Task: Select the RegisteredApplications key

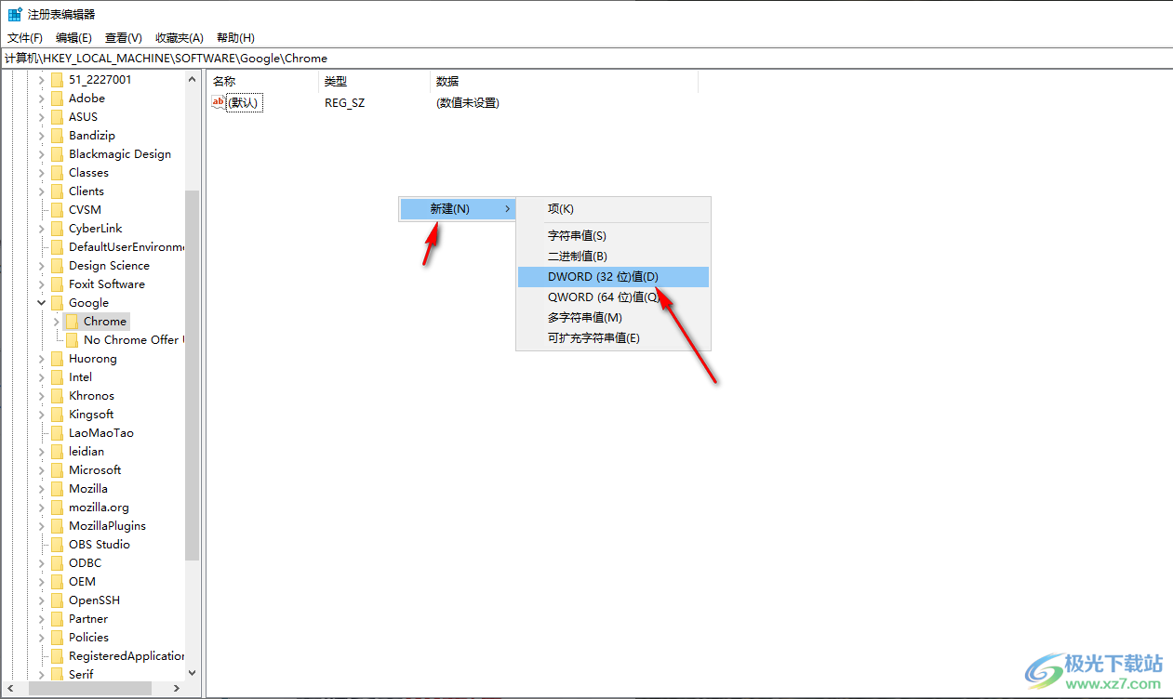Action: tap(127, 656)
